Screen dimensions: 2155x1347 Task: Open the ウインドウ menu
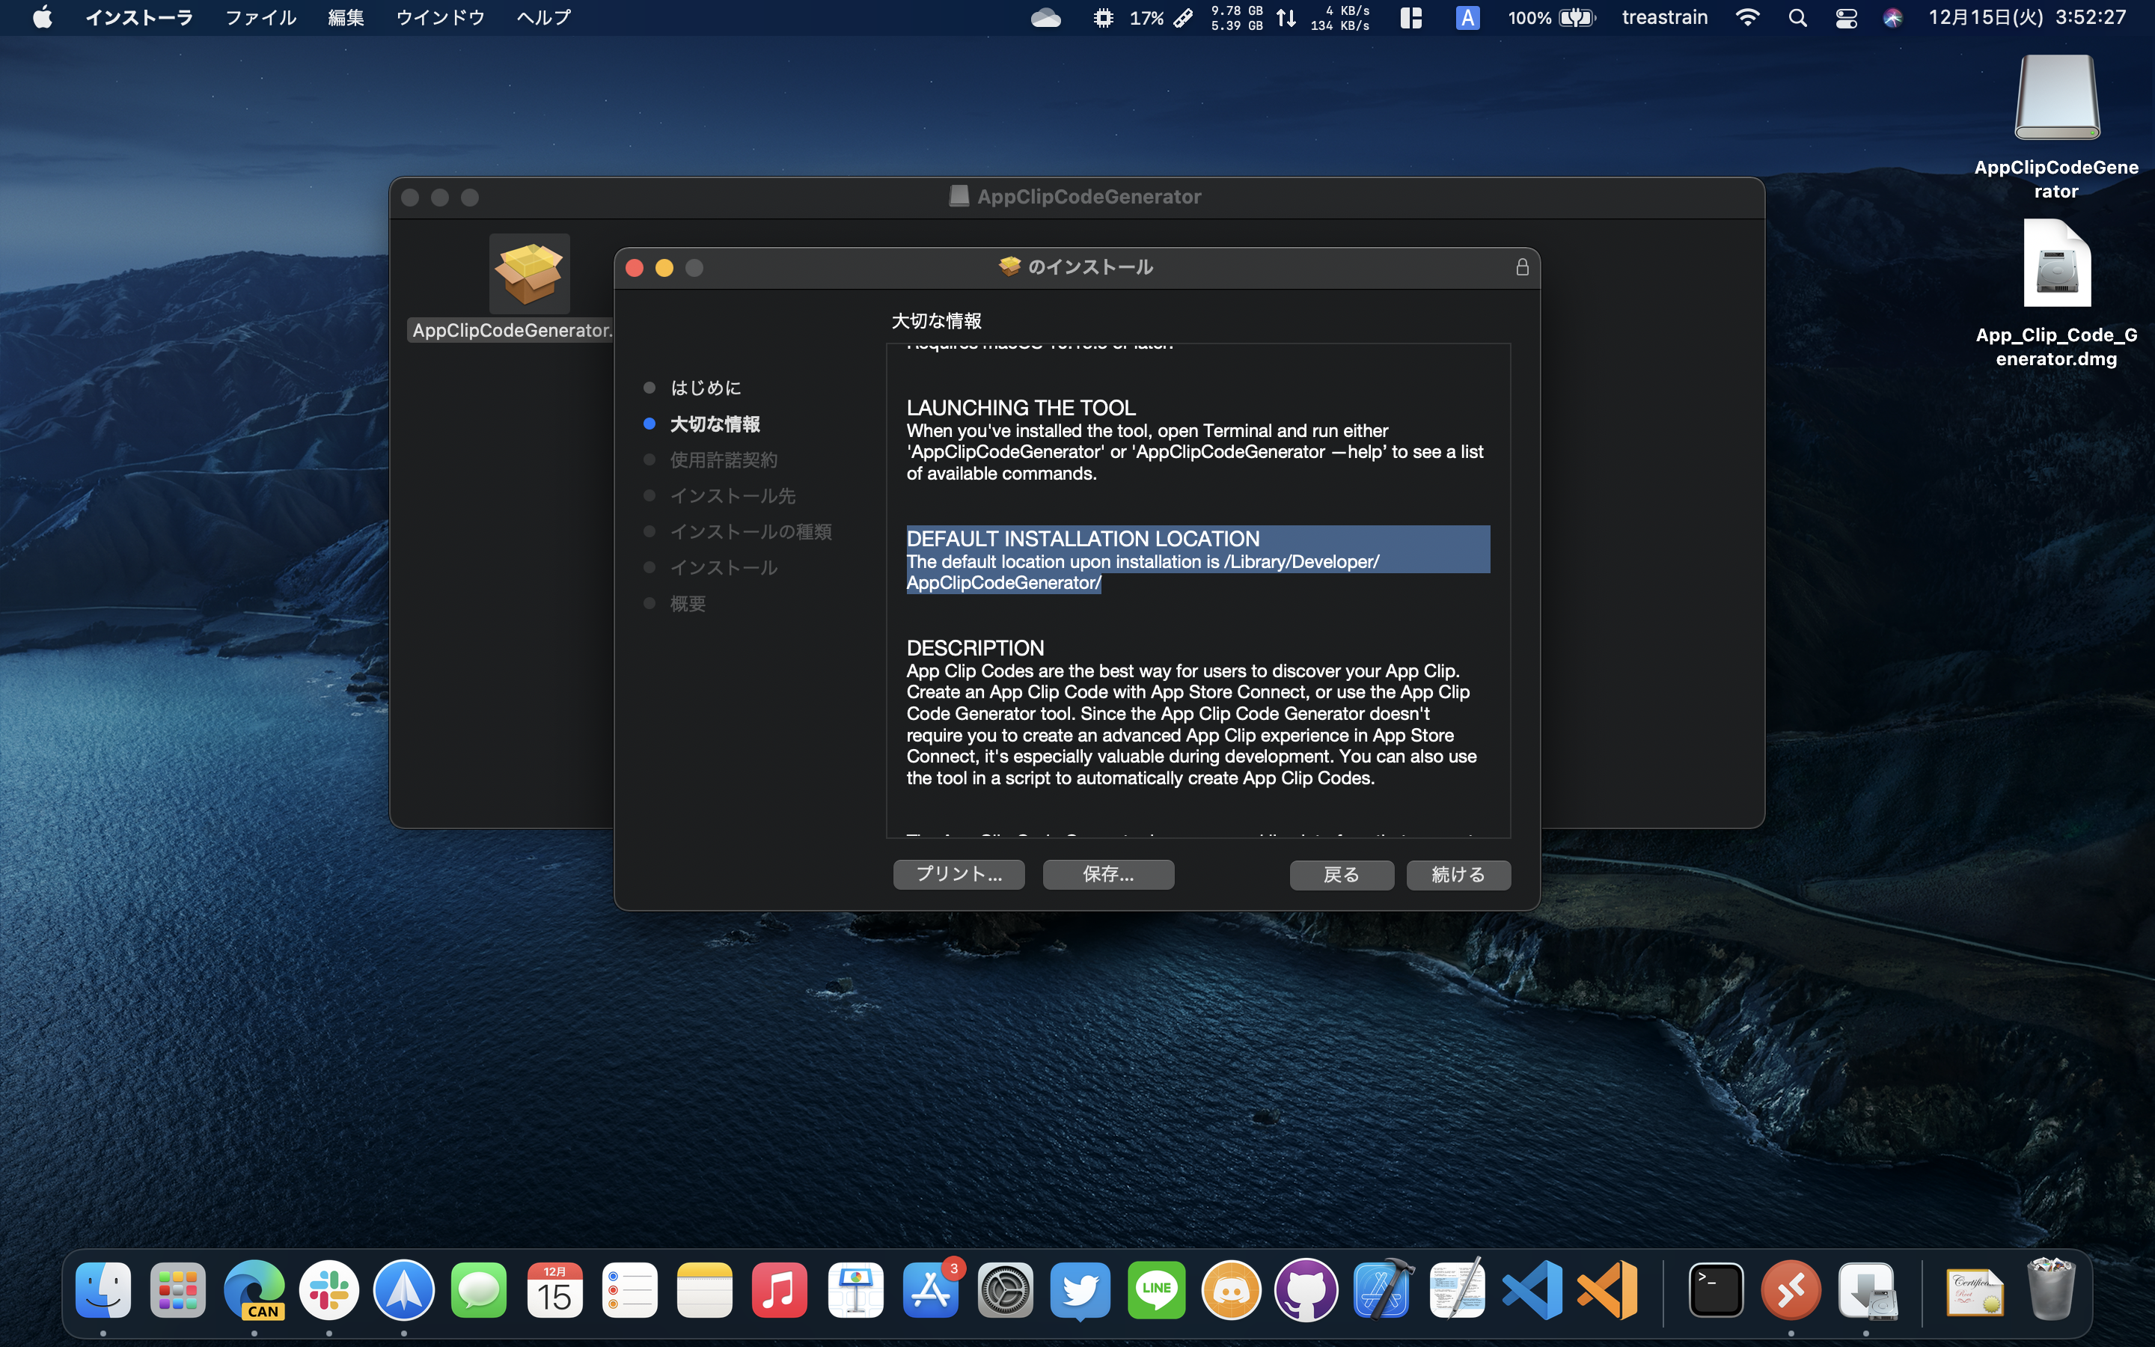[440, 18]
